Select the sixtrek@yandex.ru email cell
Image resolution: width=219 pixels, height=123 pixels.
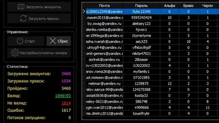coord(104,59)
